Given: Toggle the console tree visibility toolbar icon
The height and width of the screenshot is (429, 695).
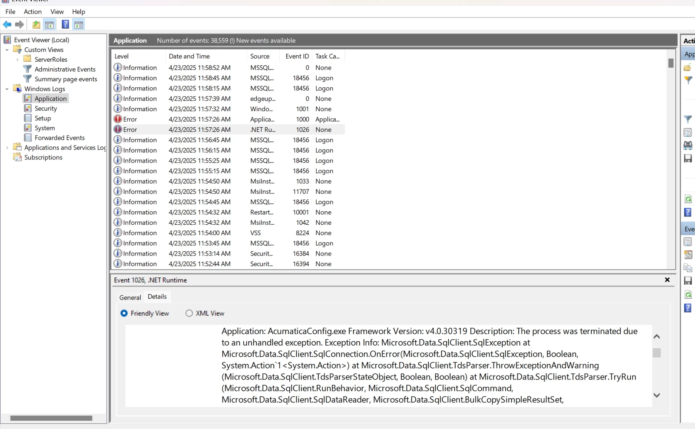Looking at the screenshot, I should [50, 25].
